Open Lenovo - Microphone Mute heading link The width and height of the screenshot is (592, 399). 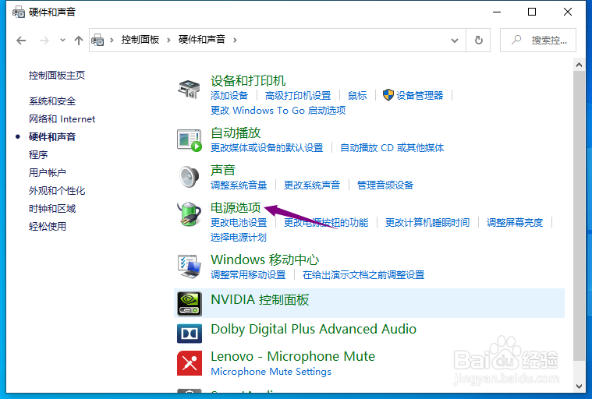(293, 356)
